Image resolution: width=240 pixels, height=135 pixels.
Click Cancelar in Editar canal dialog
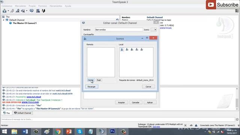pos(136,102)
